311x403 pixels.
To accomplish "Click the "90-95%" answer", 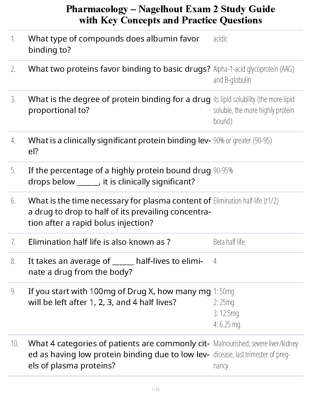I will point(223,171).
